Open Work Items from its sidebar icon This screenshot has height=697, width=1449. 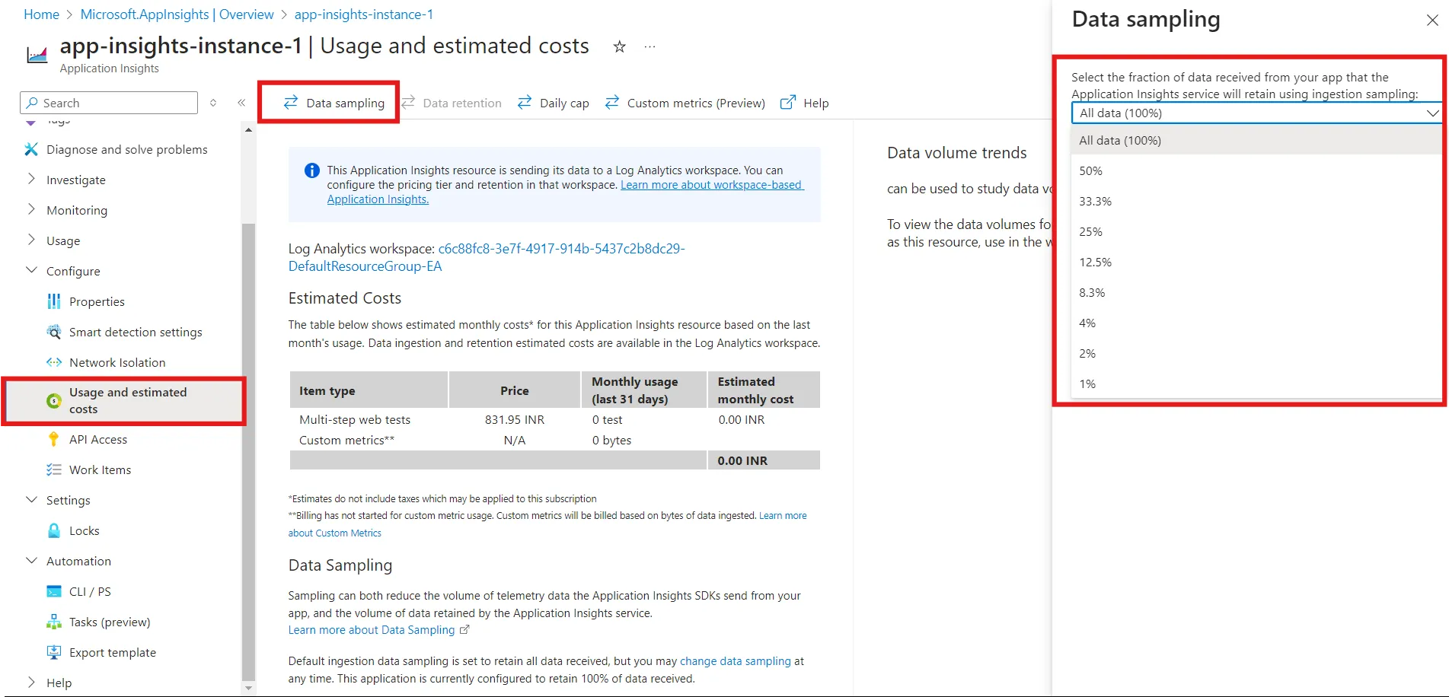(x=53, y=469)
